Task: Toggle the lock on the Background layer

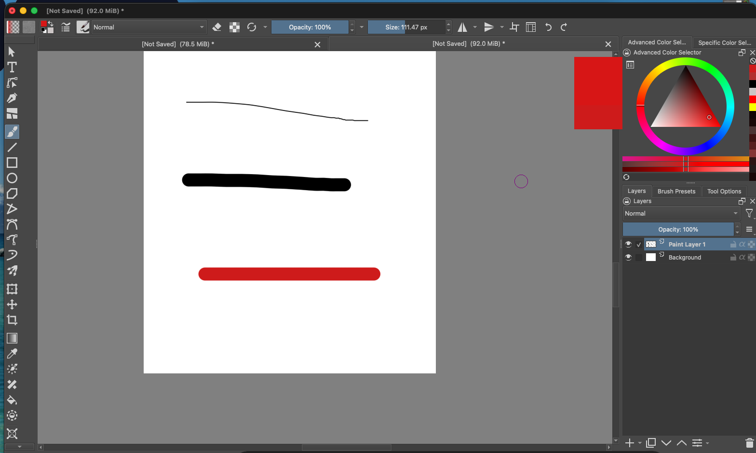Action: 733,257
